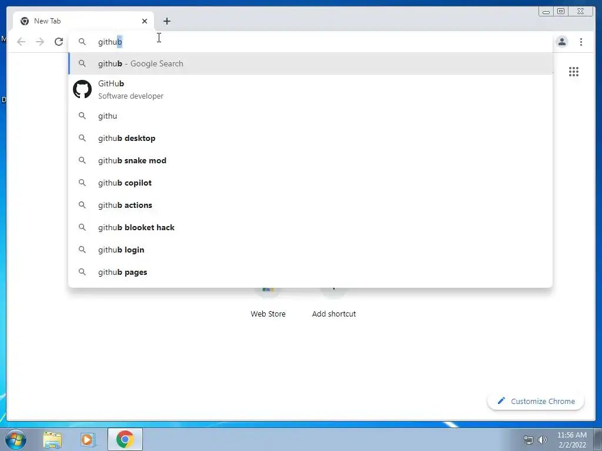Pick 'github login' suggestion
The image size is (602, 451).
pyautogui.click(x=310, y=250)
